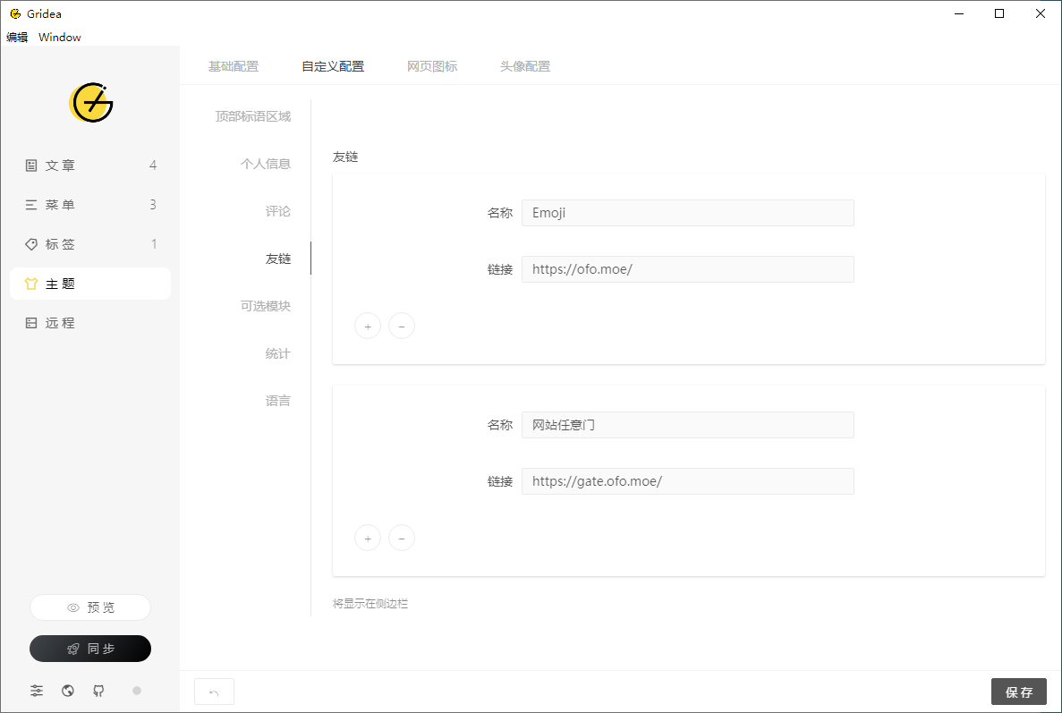Select the 主题 theme section
This screenshot has width=1062, height=713.
[x=90, y=284]
